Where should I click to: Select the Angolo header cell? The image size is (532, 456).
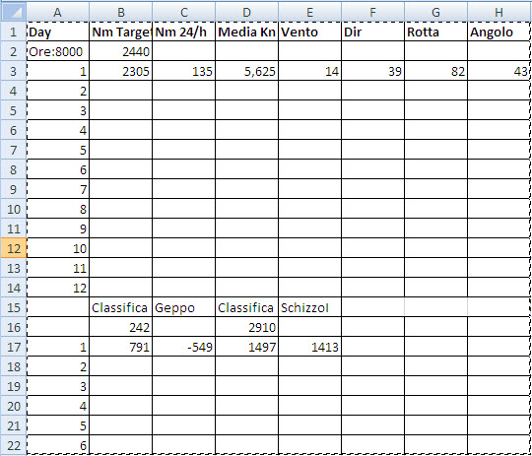pos(499,32)
